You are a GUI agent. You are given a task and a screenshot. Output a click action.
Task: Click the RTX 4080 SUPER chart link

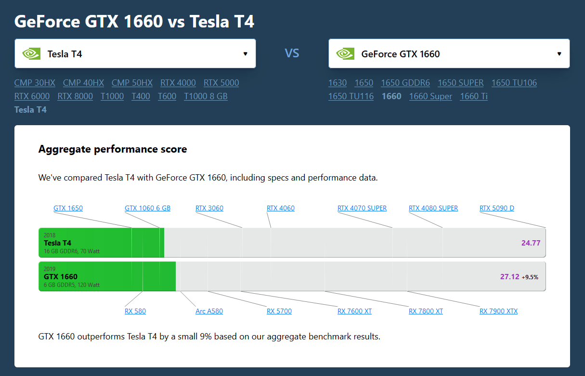[433, 208]
